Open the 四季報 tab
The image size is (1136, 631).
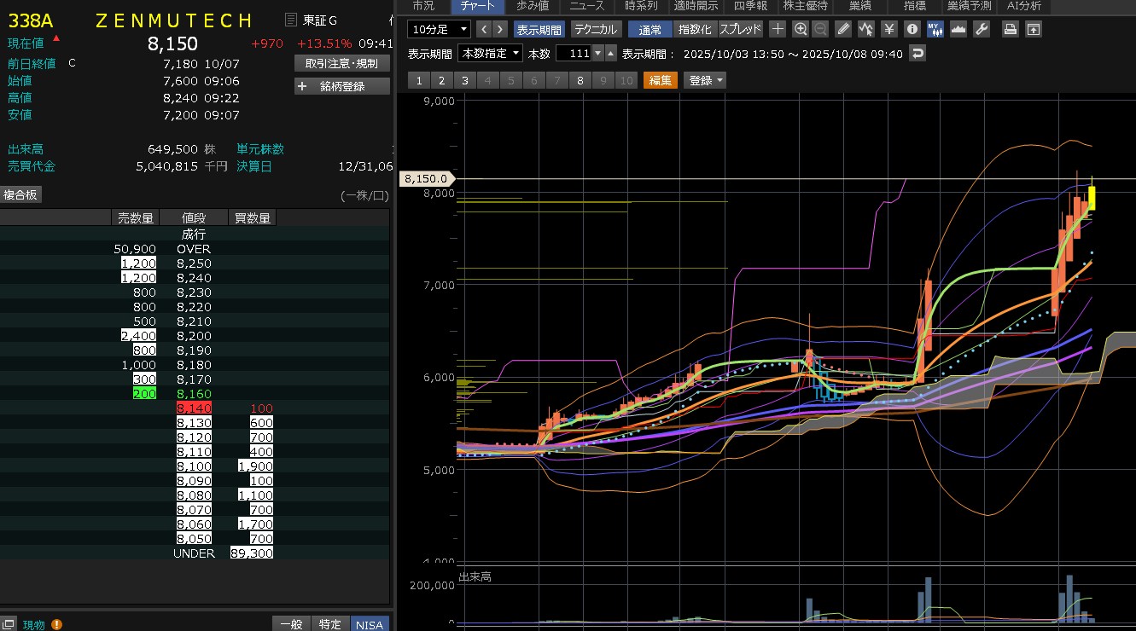coord(750,6)
